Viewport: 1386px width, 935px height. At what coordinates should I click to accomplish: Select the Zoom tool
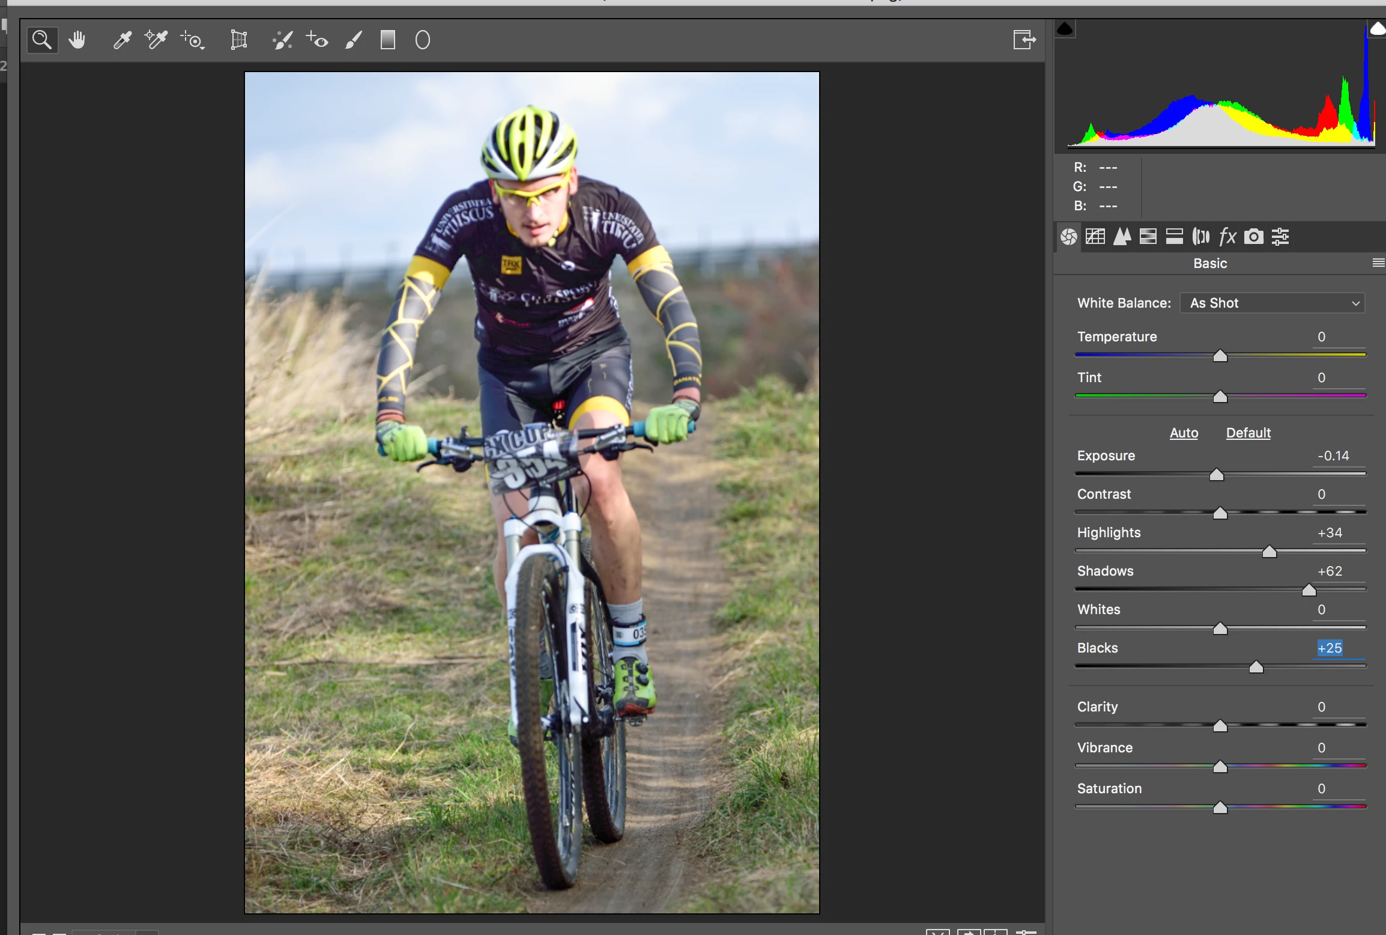(x=42, y=40)
